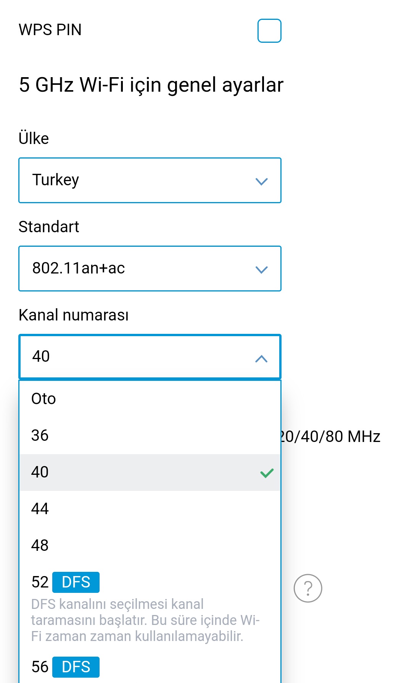Image resolution: width=412 pixels, height=683 pixels.
Task: Click the green checkmark next to 40
Action: [x=267, y=473]
